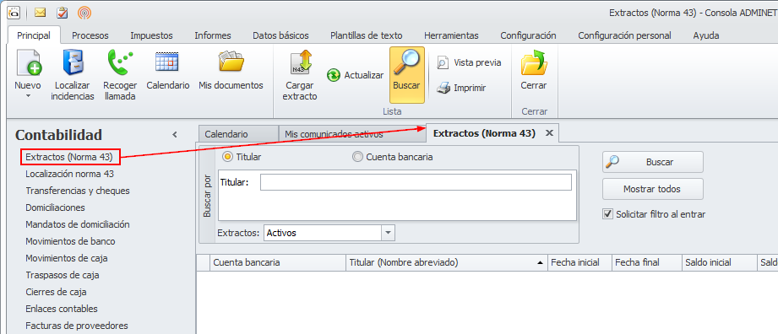
Task: Select the Titular radio button
Action: click(x=228, y=157)
